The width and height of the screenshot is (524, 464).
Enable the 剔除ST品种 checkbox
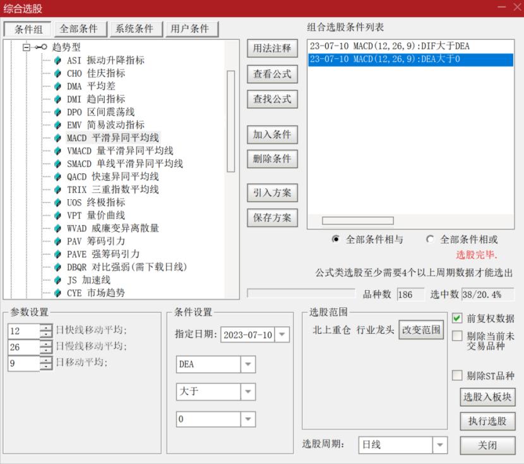coord(457,375)
